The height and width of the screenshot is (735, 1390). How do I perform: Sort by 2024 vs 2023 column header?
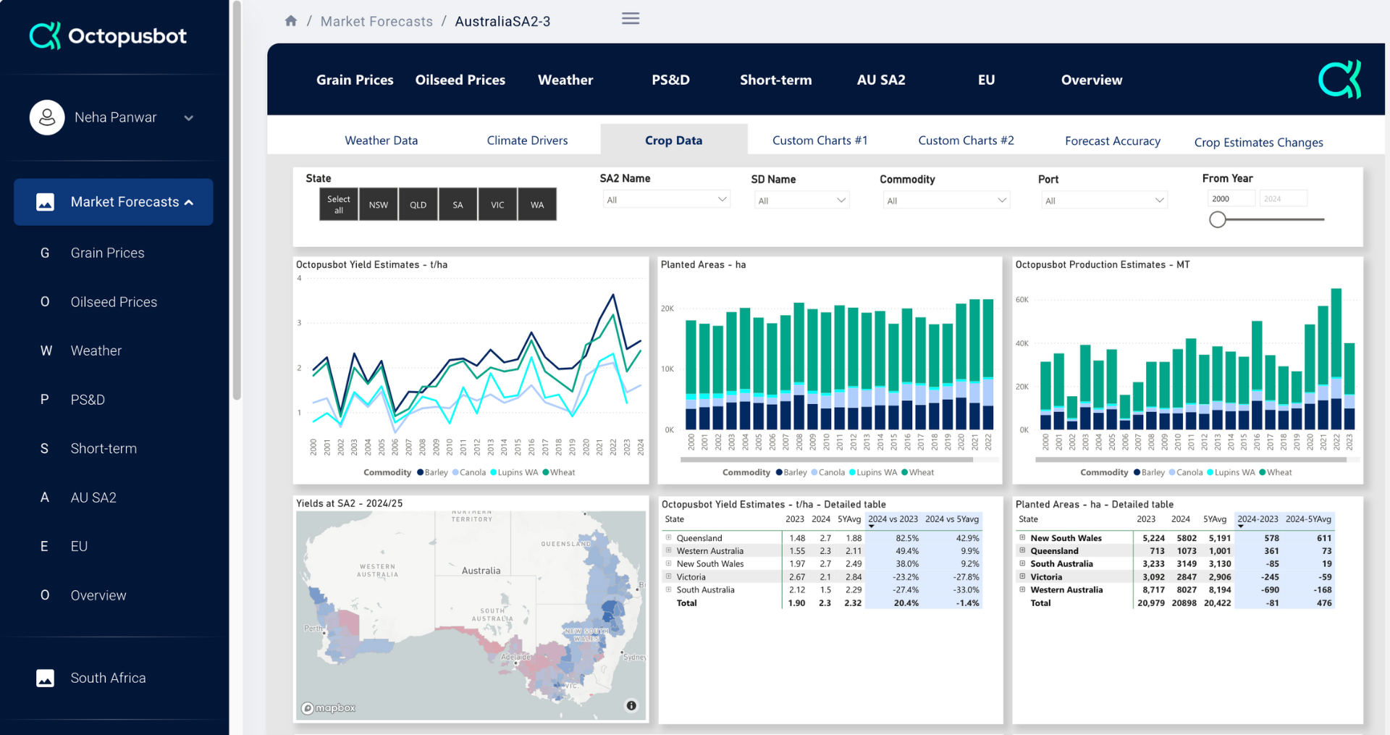893,519
